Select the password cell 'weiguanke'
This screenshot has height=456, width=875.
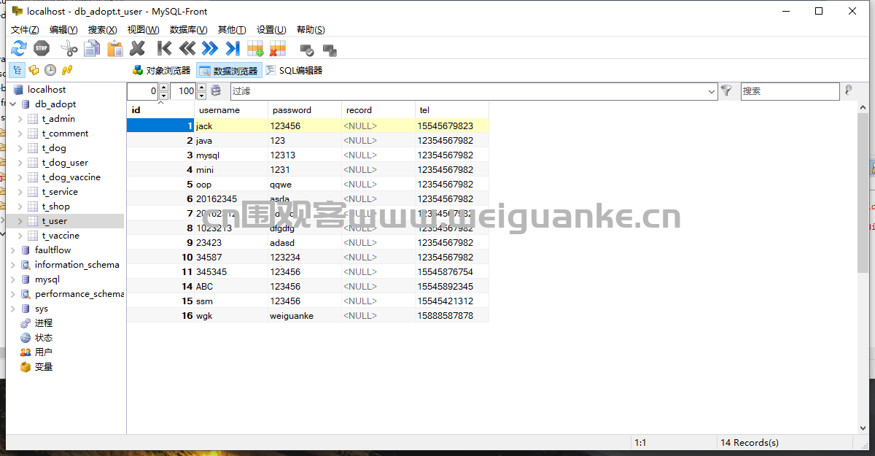[305, 316]
